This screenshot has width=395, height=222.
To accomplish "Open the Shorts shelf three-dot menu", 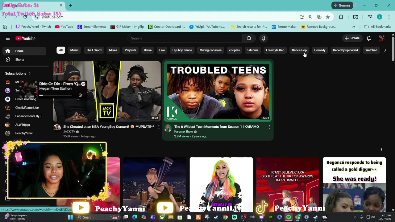I will [382, 150].
